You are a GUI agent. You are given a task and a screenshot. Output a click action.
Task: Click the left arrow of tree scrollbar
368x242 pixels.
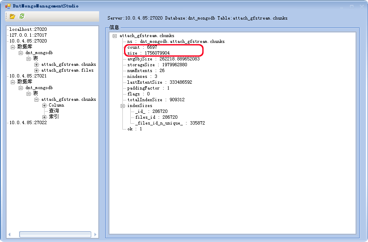click(10, 235)
